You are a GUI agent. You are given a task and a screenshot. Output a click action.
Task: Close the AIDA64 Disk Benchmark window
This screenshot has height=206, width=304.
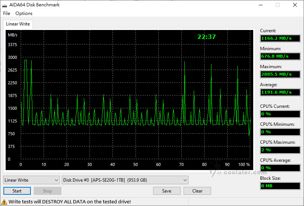coord(295,5)
